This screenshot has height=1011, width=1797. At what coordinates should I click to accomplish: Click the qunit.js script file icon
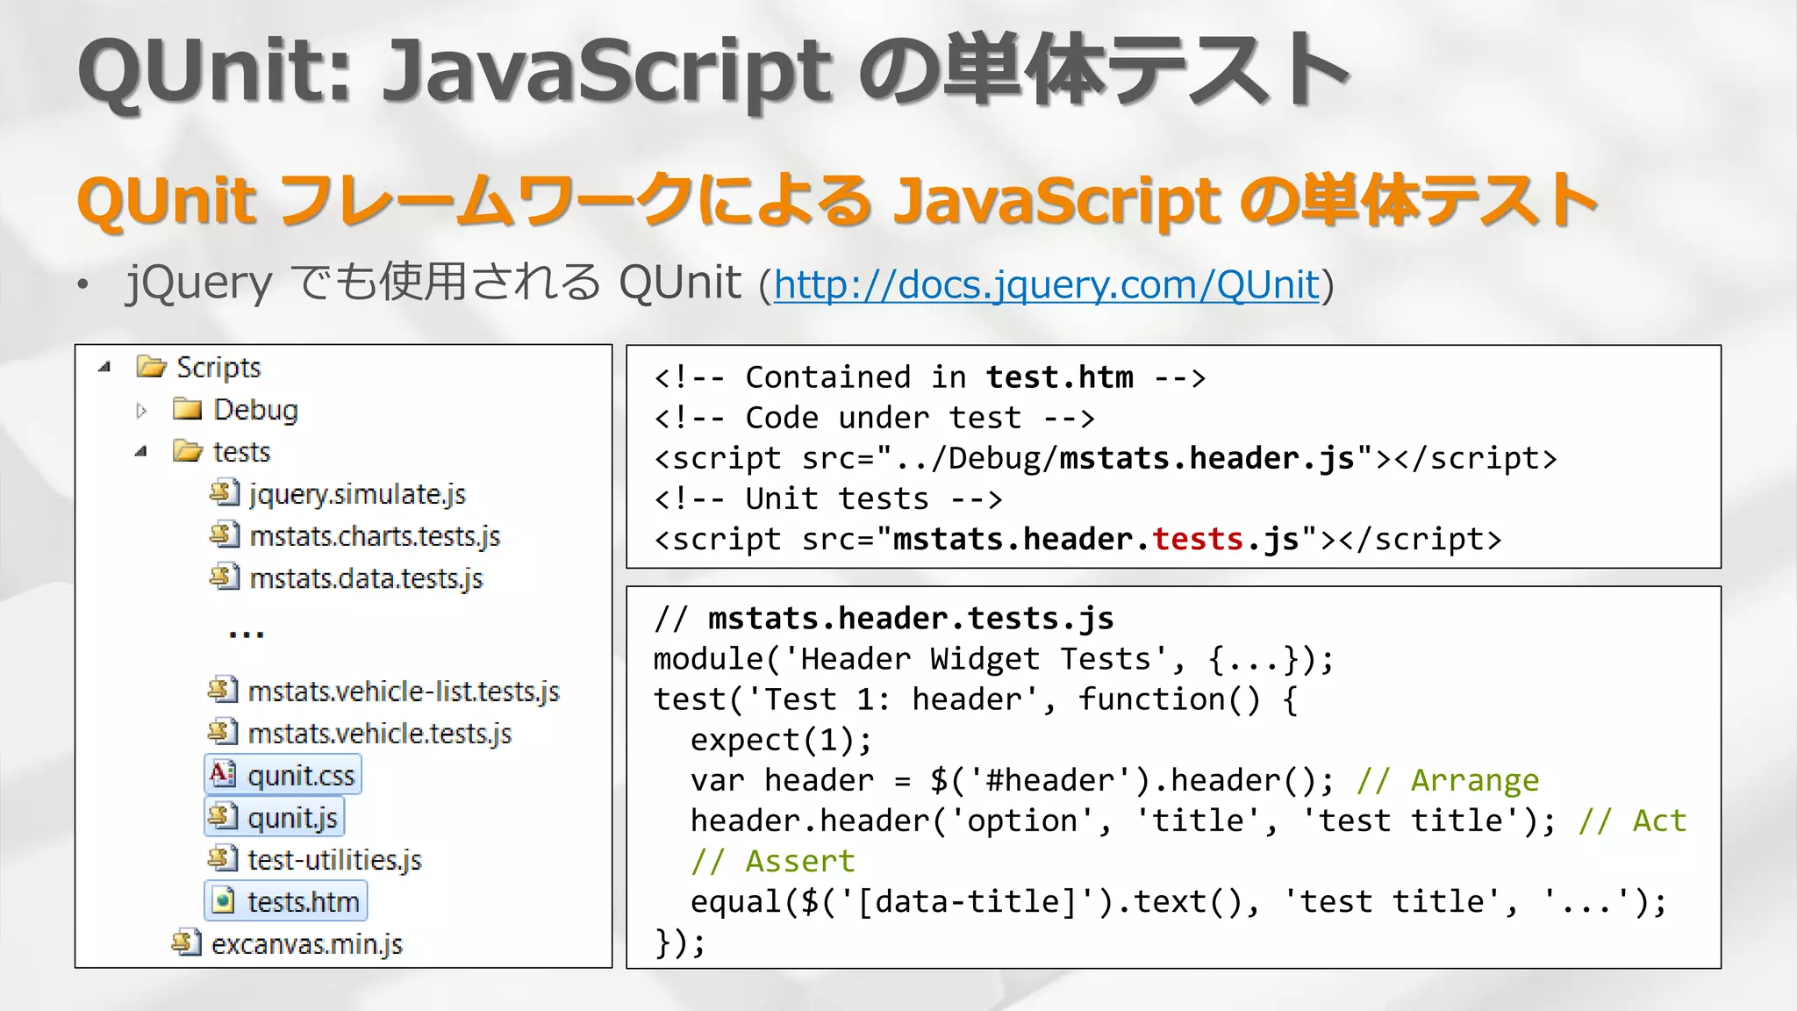pos(223,816)
